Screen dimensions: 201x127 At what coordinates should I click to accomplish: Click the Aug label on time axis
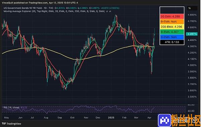click(46, 118)
